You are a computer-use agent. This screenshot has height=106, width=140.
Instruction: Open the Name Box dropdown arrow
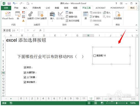pos(18,30)
